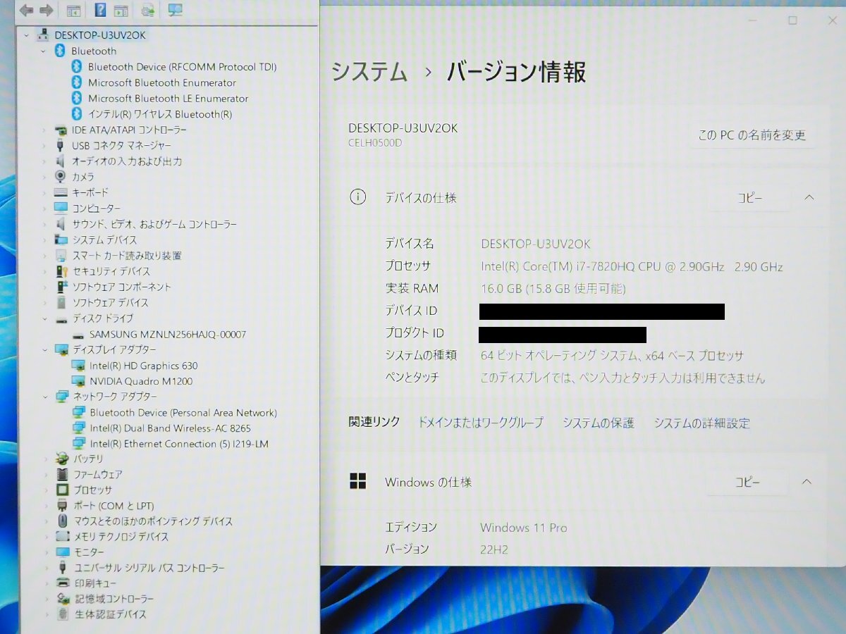Select the ポート (COM と LPT) row
Image resolution: width=846 pixels, height=634 pixels.
point(114,506)
